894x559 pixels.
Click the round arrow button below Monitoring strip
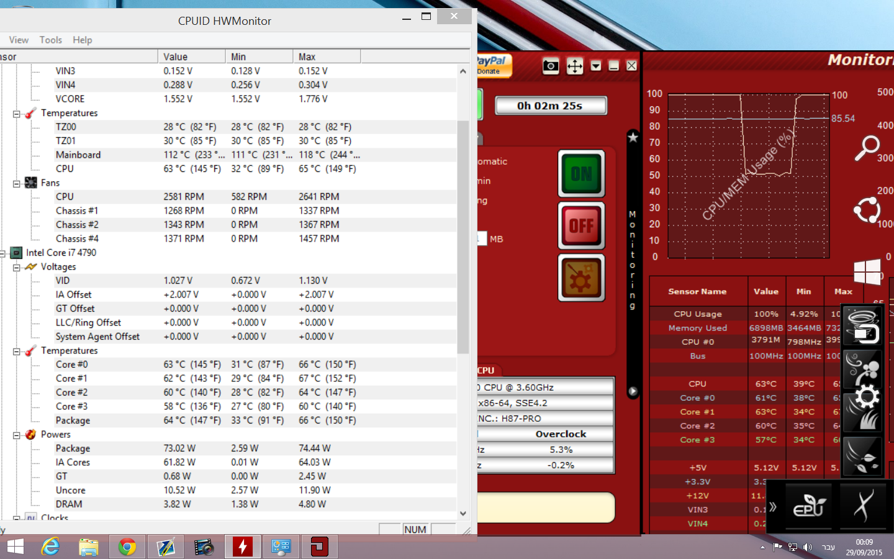point(633,391)
